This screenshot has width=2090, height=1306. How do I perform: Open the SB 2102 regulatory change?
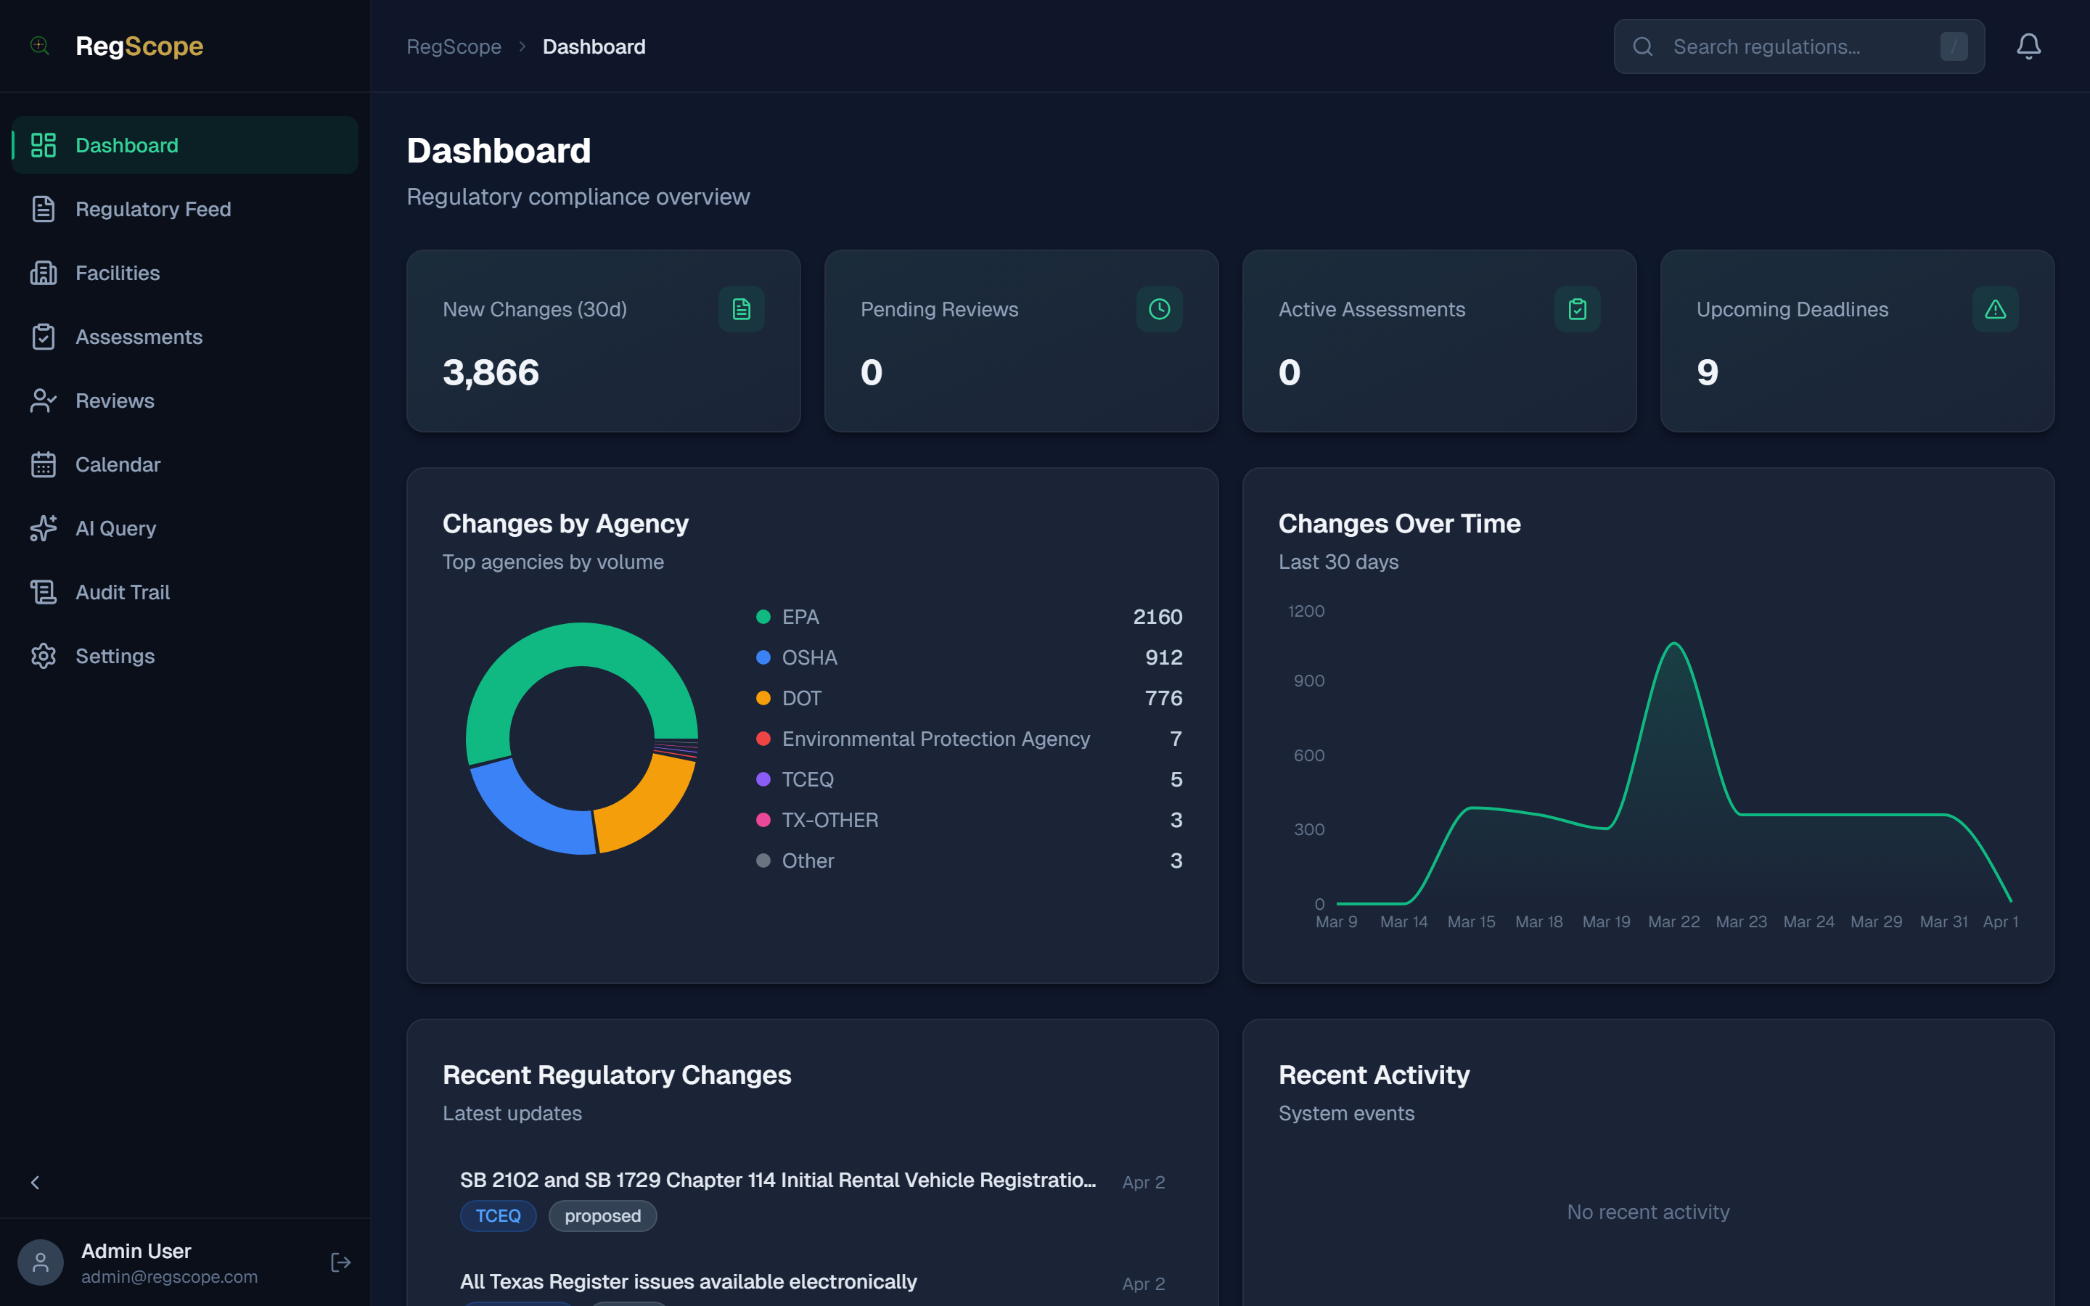(x=777, y=1180)
